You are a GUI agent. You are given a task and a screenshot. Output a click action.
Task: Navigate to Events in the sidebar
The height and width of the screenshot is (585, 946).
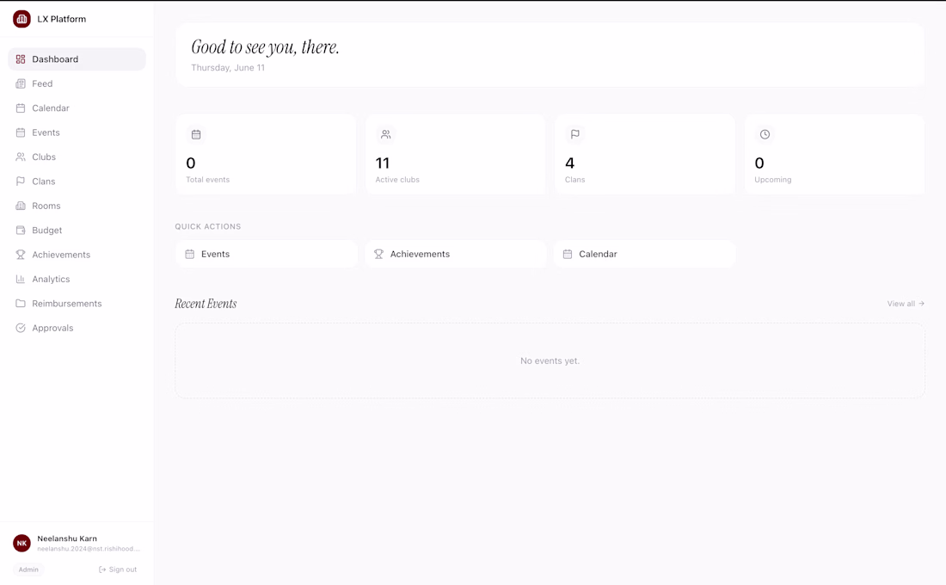click(77, 132)
